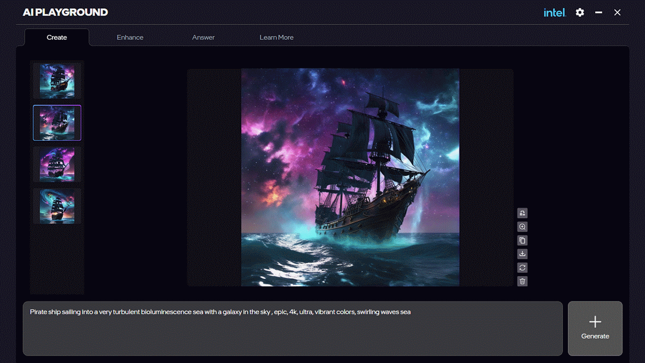Select the Create tab

click(57, 37)
